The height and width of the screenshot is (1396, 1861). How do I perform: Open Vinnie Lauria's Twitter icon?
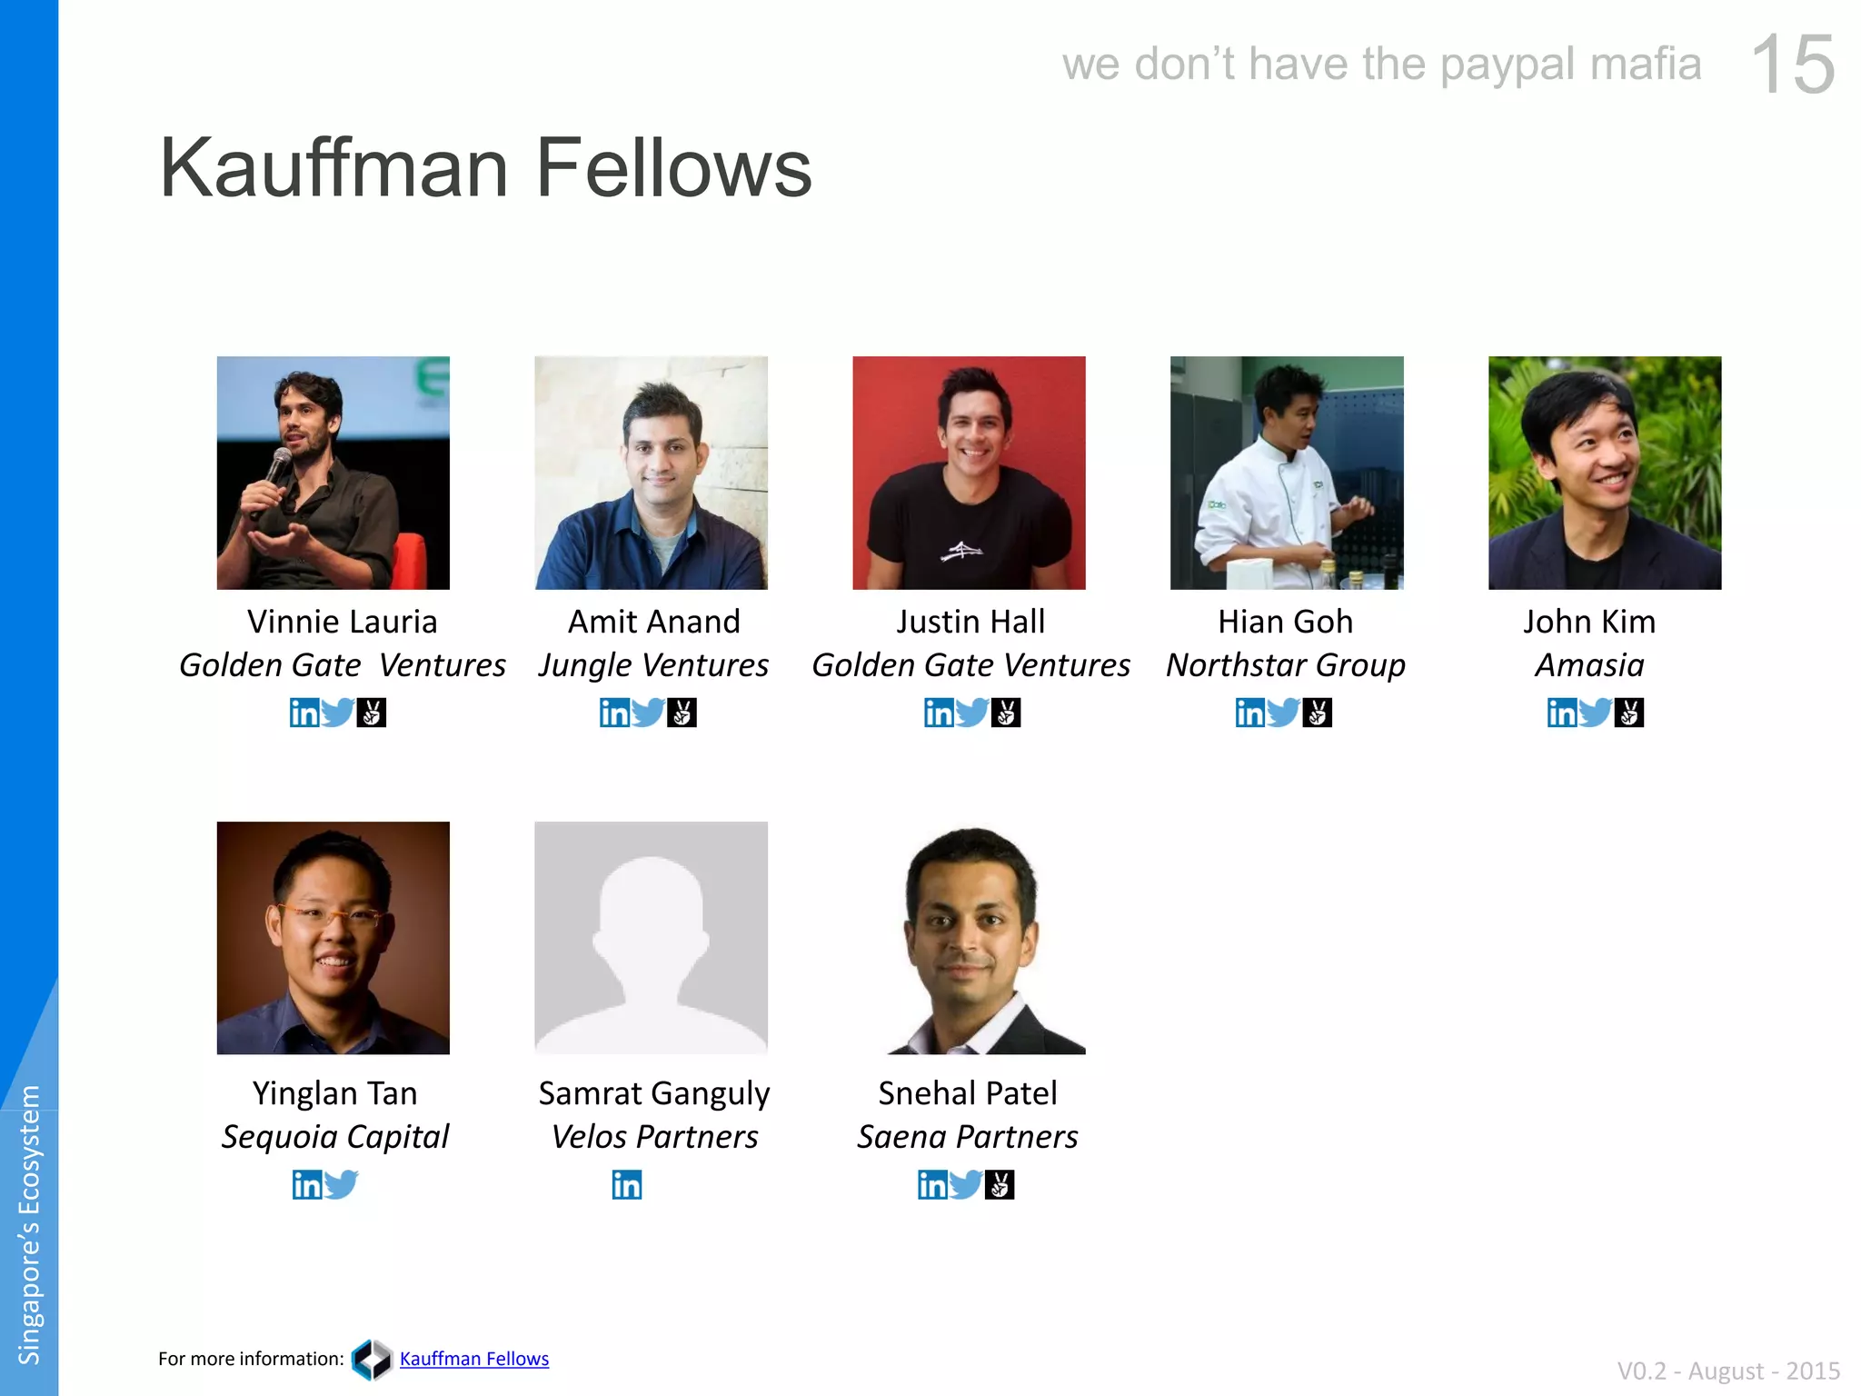[x=337, y=713]
